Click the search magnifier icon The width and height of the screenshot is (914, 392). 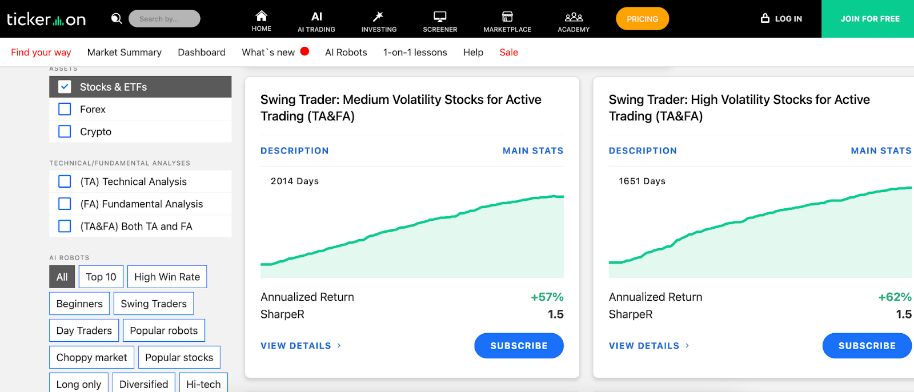click(117, 18)
